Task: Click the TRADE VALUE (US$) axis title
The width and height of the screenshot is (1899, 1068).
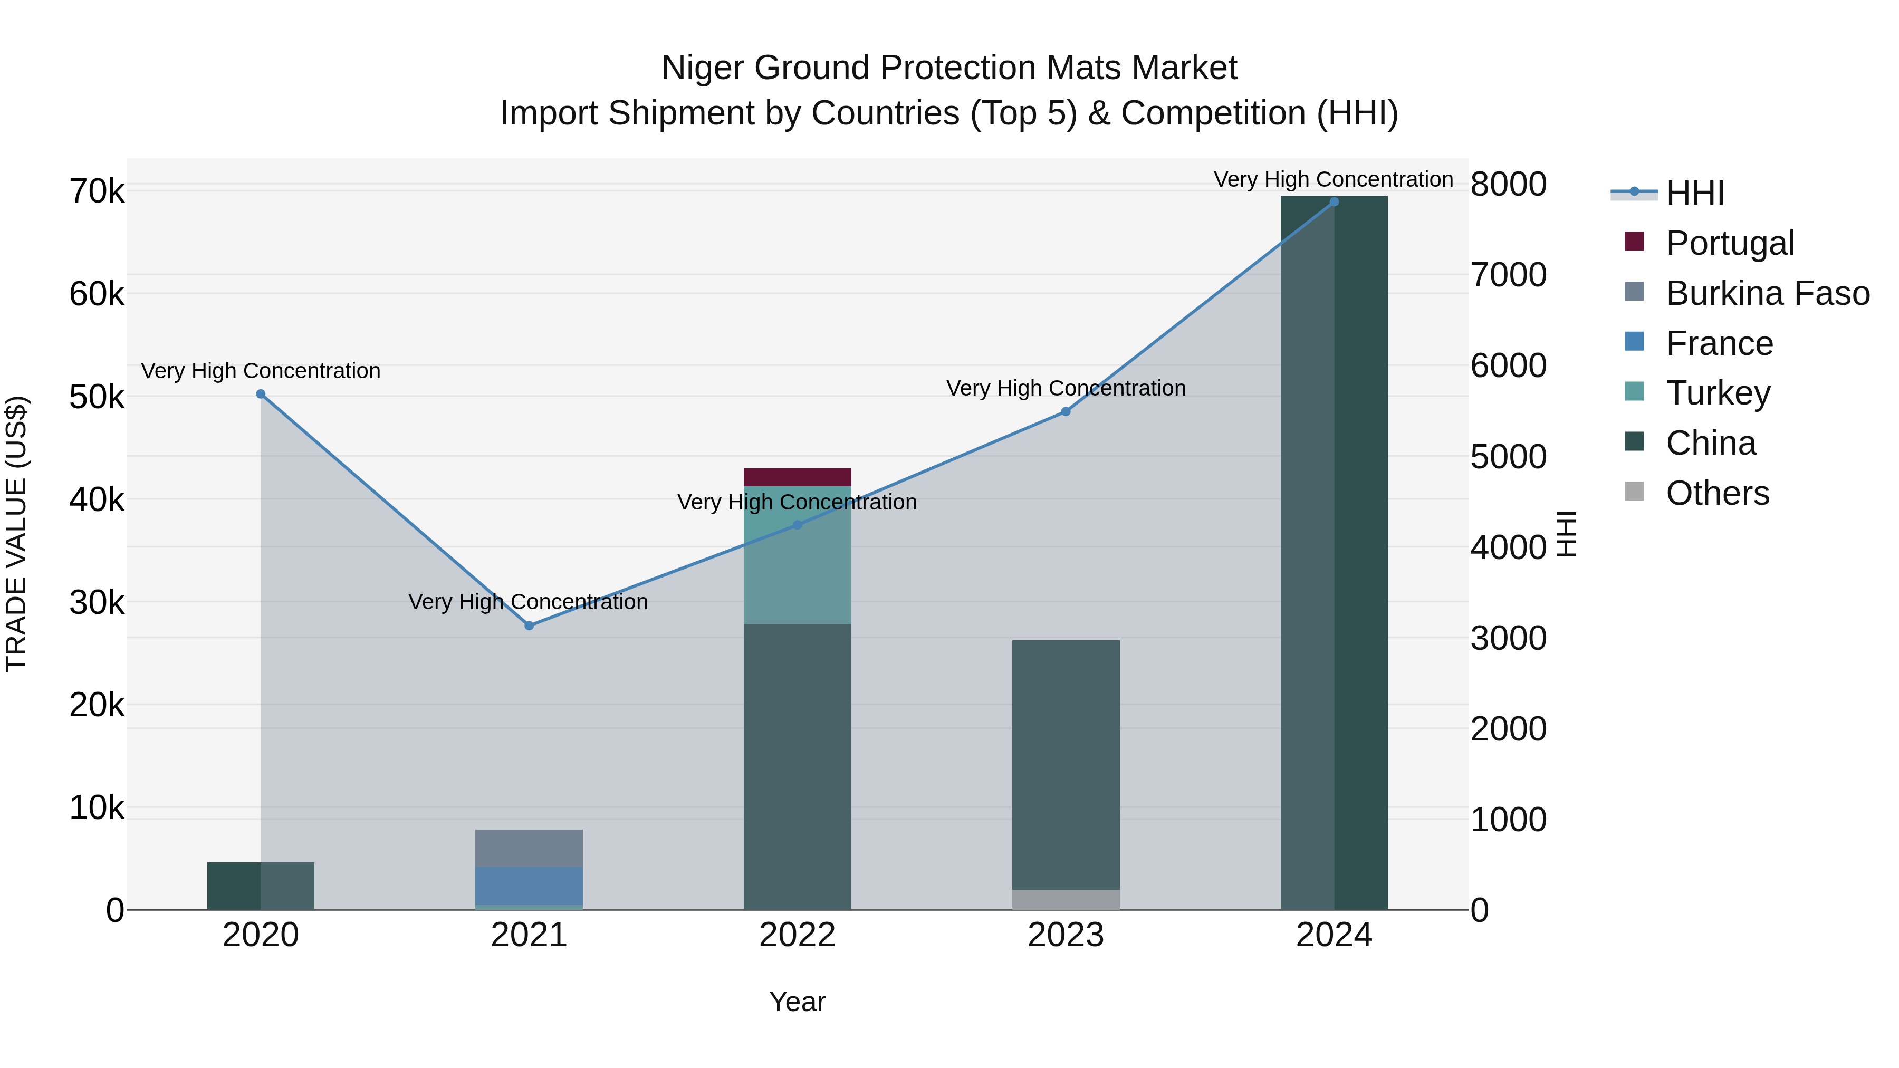Action: [x=17, y=534]
